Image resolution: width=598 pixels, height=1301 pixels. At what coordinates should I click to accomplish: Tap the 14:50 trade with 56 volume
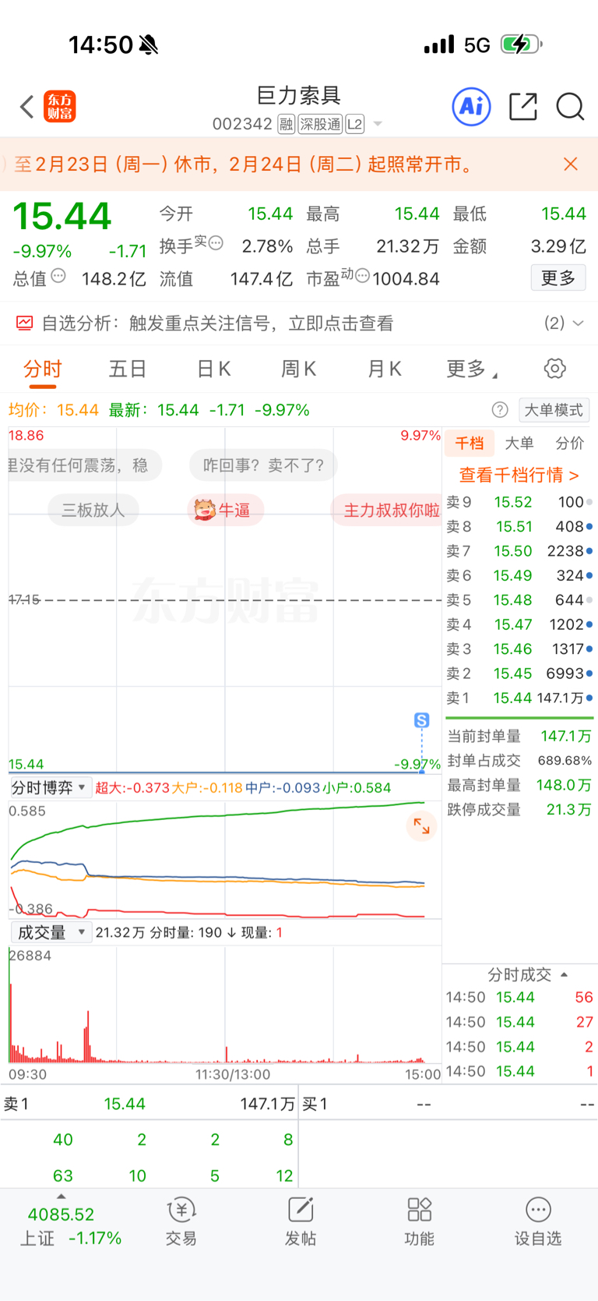click(519, 997)
